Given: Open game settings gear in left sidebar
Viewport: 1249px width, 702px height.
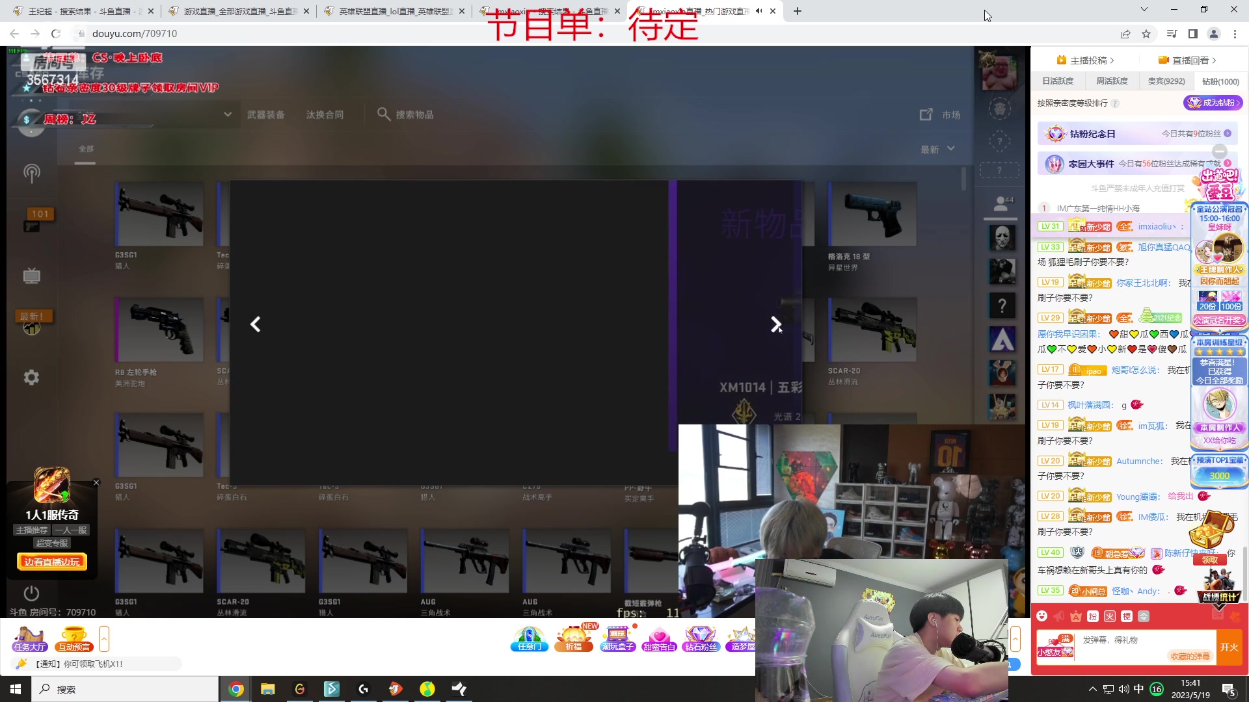Looking at the screenshot, I should click(x=31, y=378).
